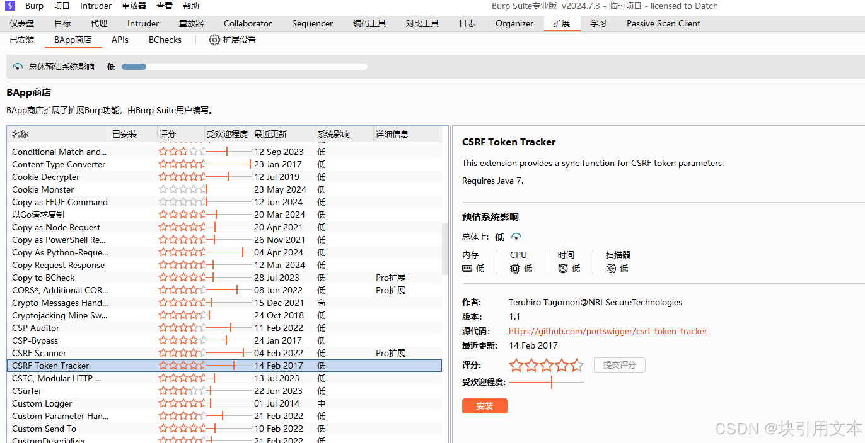Select the Copy as Node Request row
This screenshot has width=865, height=443.
coord(224,227)
